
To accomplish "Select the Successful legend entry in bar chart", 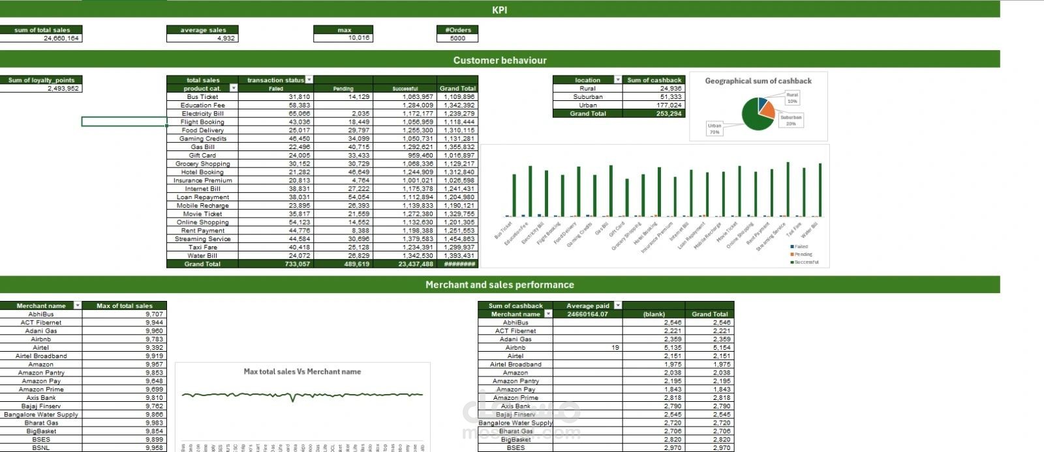I will pos(805,262).
